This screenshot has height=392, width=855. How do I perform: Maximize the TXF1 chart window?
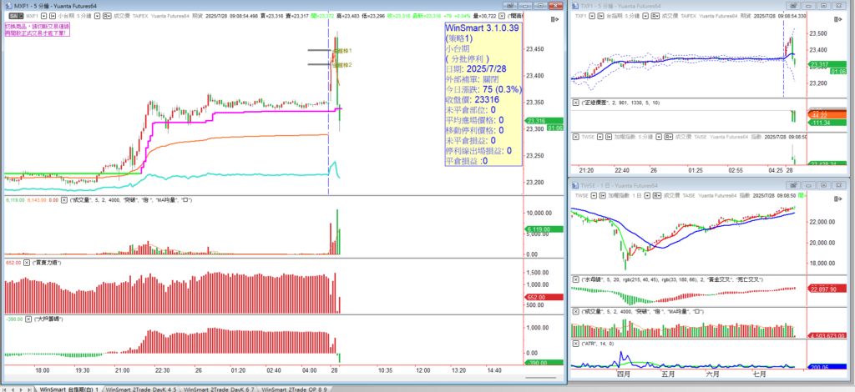pyautogui.click(x=822, y=6)
